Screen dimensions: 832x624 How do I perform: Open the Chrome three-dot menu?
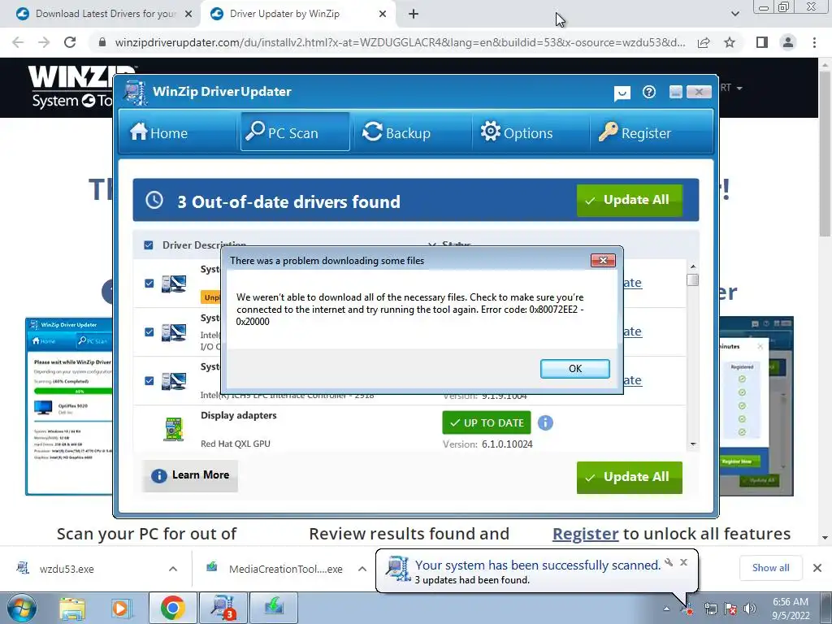coord(814,42)
